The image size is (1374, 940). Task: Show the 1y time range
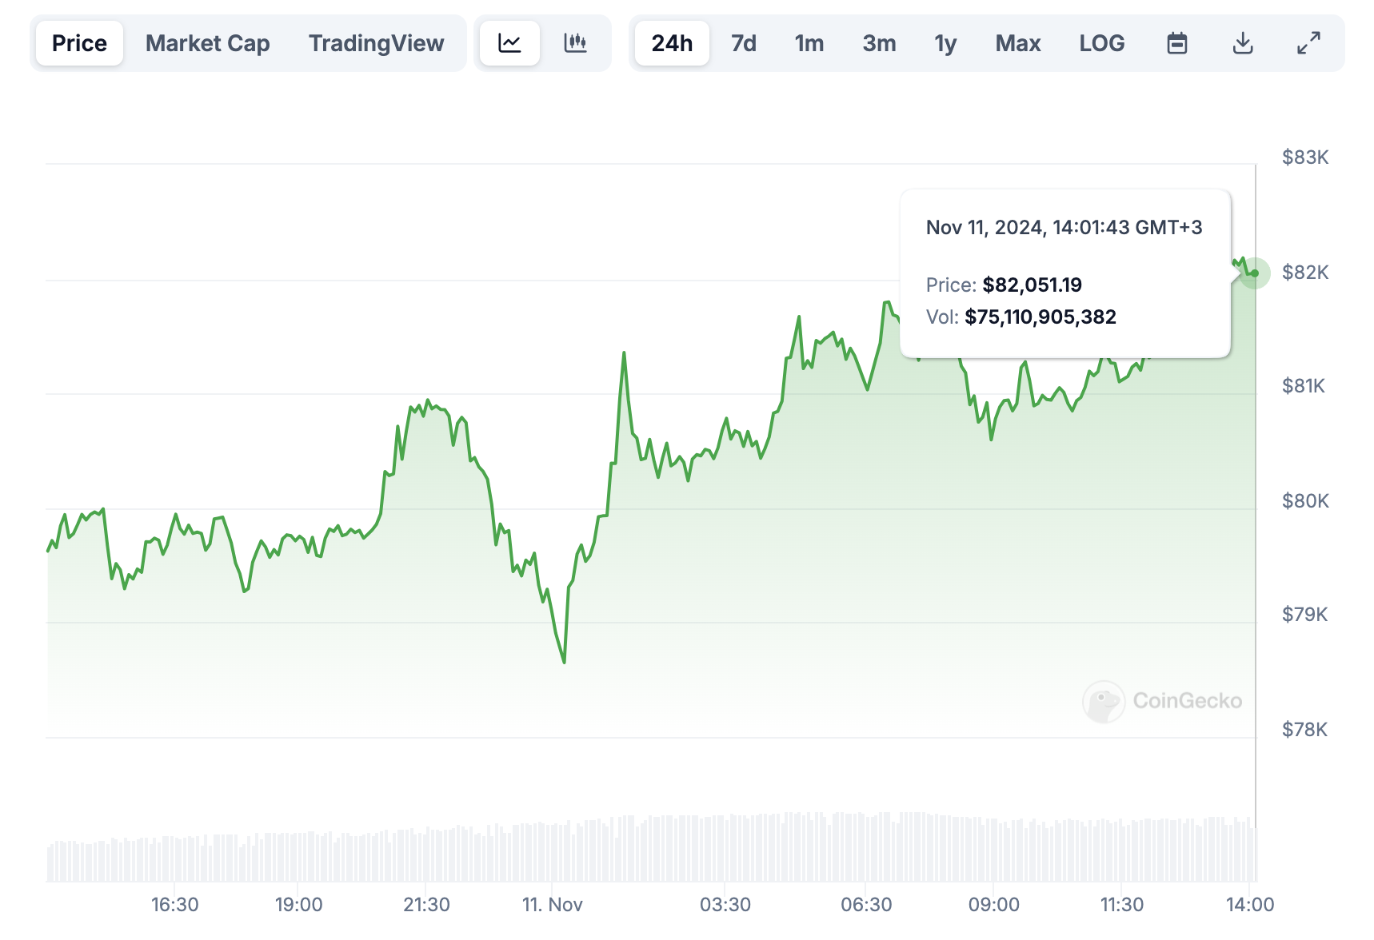coord(945,43)
